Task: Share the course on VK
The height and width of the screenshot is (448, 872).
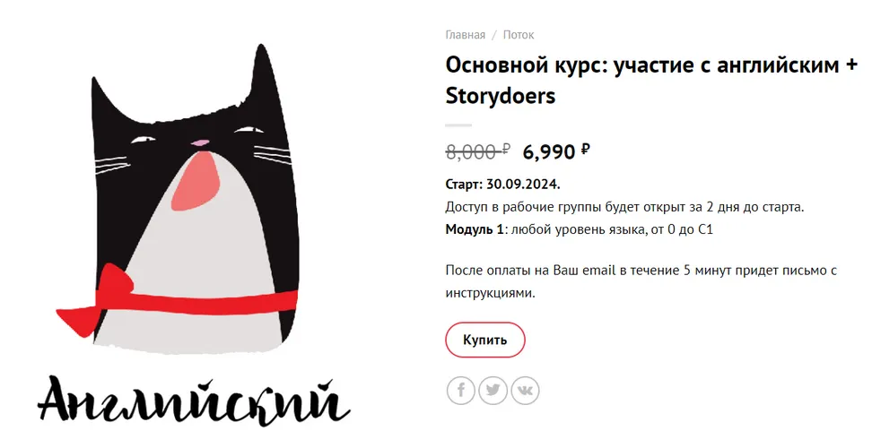Action: tap(525, 391)
